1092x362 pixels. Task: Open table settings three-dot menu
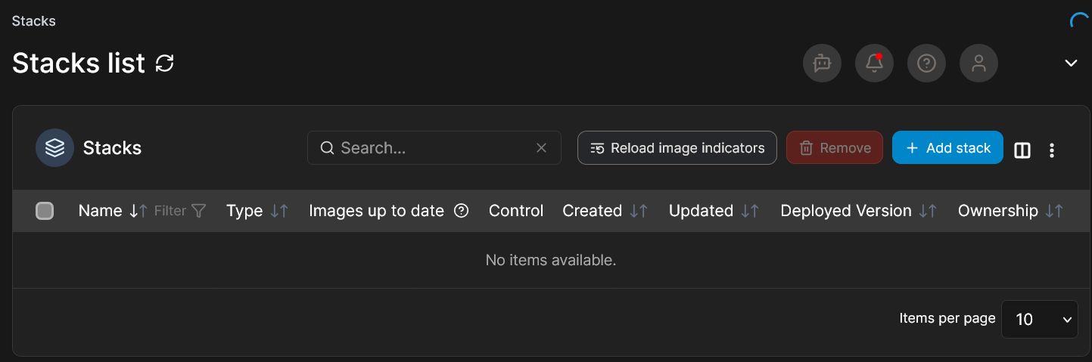click(1052, 150)
